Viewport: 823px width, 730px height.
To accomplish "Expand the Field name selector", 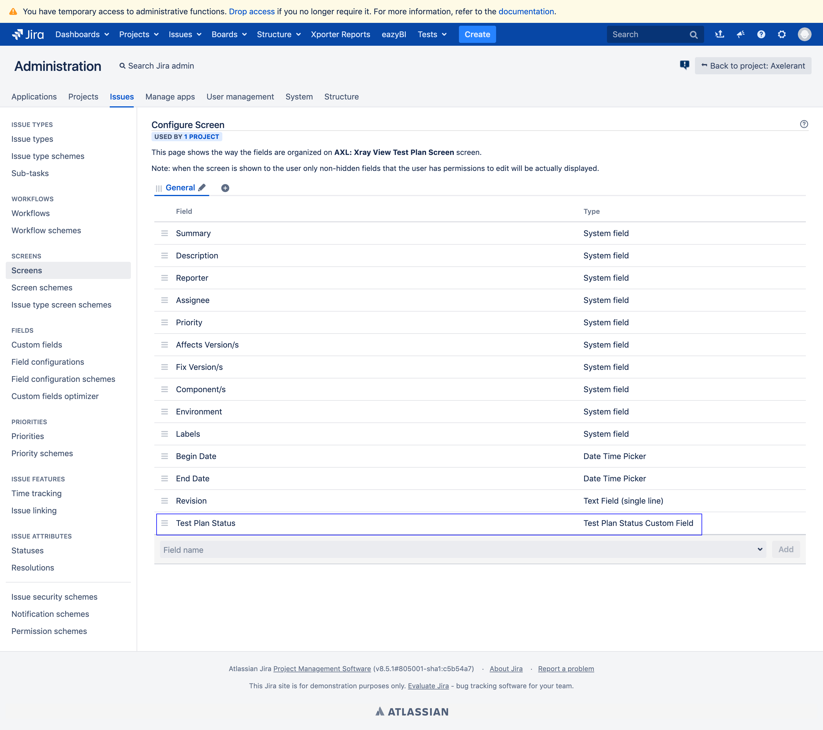I will click(760, 549).
